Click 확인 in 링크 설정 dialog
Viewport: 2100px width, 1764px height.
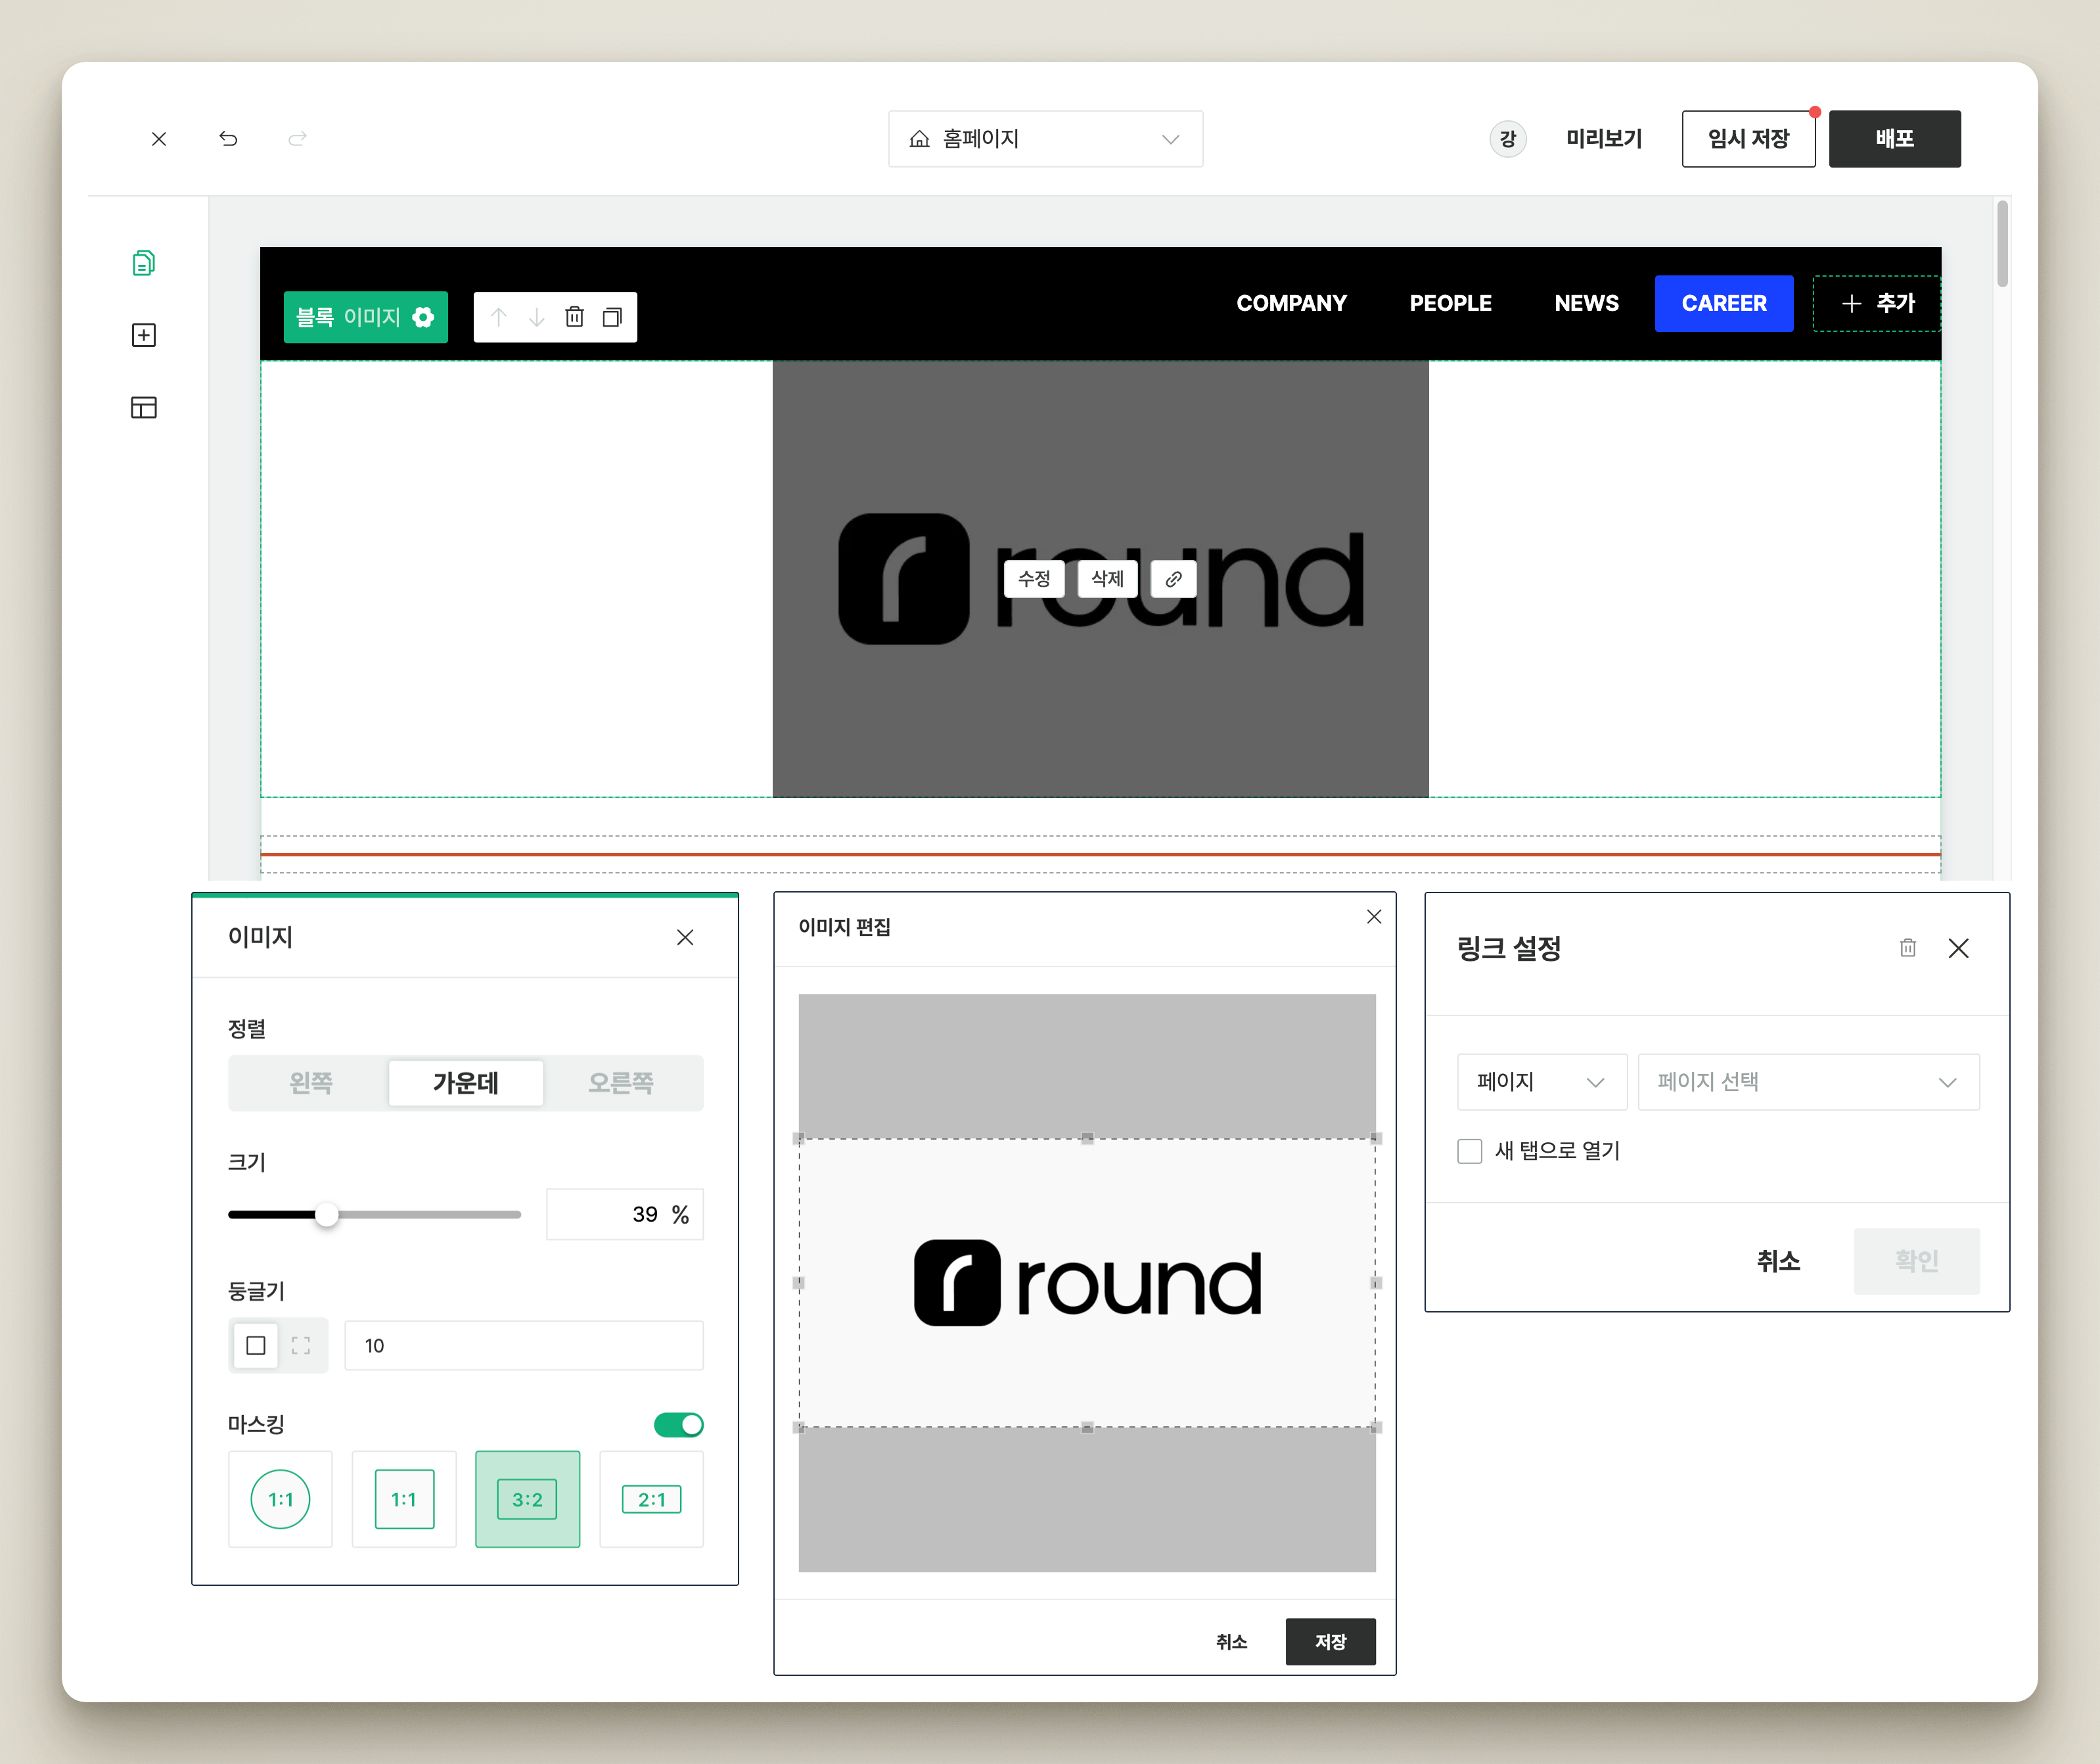(1917, 1261)
